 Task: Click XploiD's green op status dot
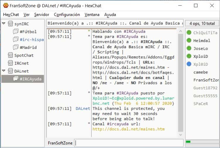click(189, 56)
